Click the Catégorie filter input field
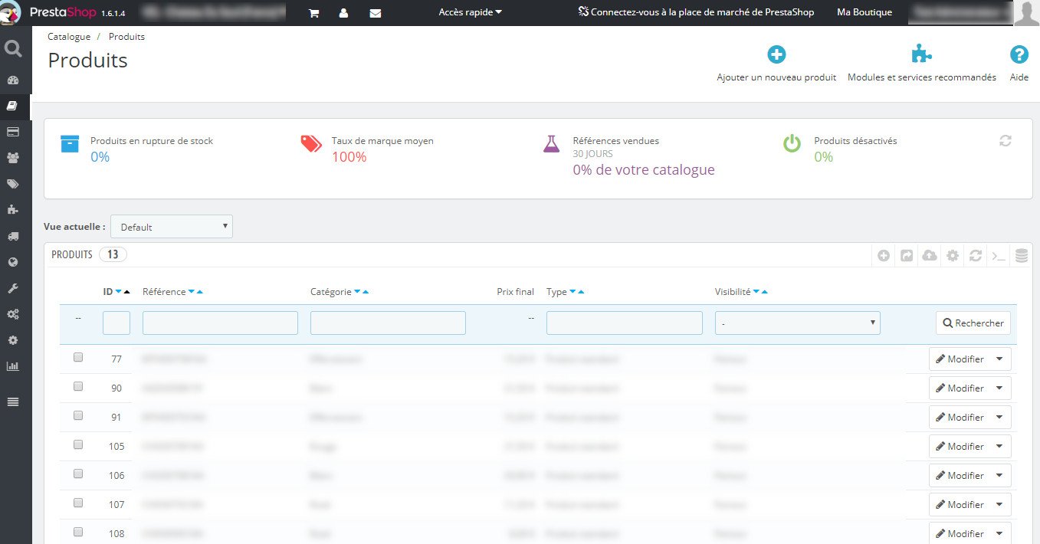 (388, 323)
